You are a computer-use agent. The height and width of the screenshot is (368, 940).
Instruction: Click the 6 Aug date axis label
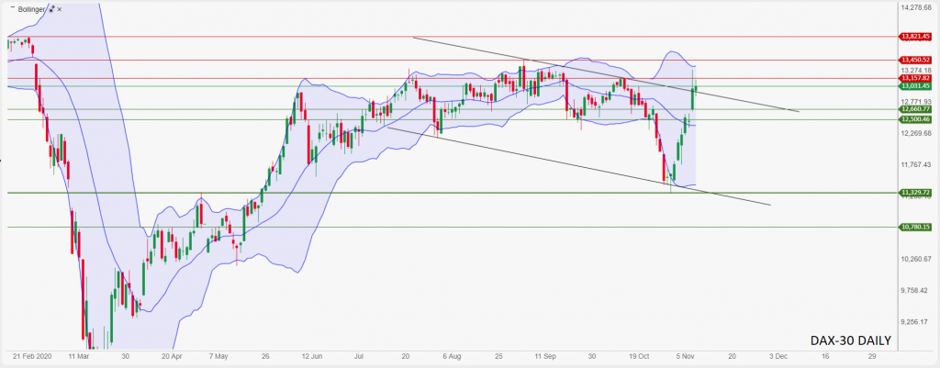tap(453, 355)
